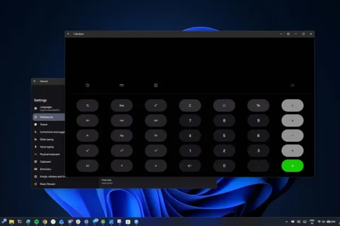Tap the decimal point key
The image size is (340, 226).
[x=258, y=166]
